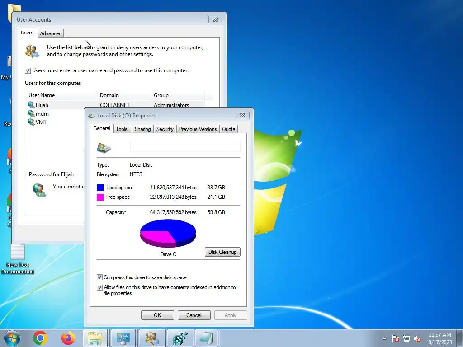Click the Apply button in disk properties
463x347 pixels.
(231, 315)
